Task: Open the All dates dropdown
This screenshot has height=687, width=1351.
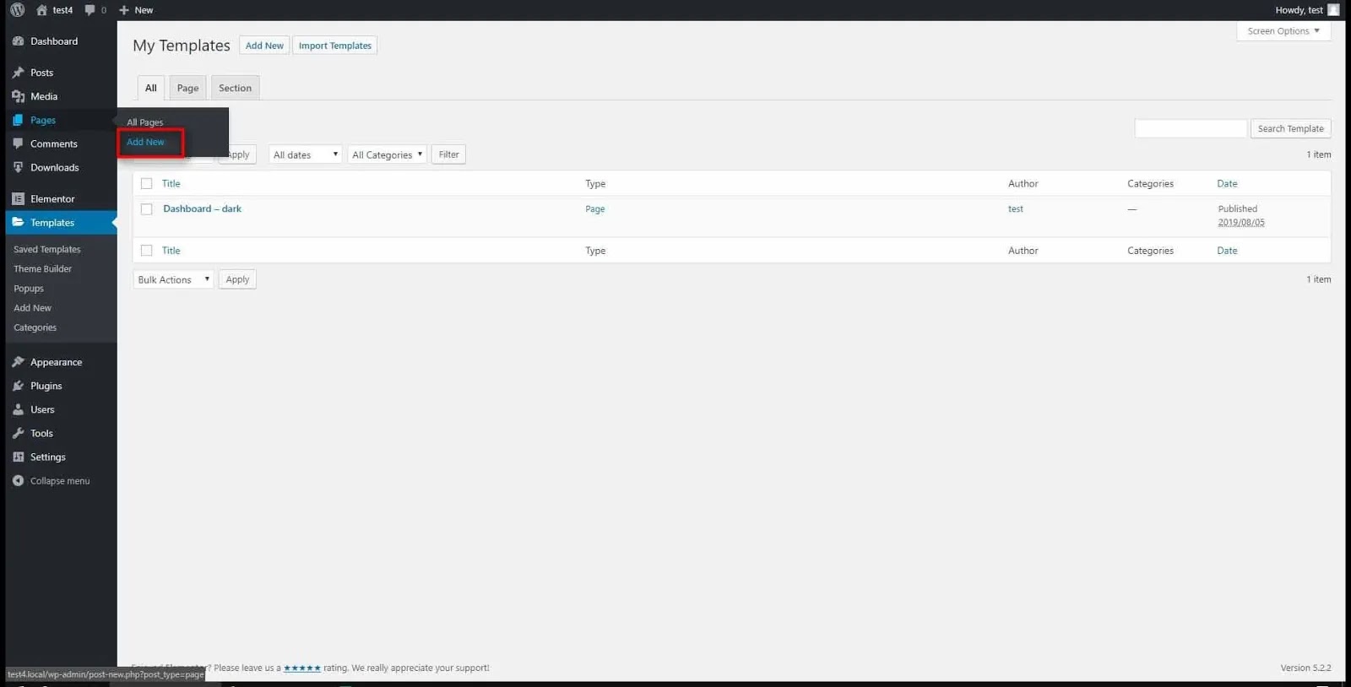Action: click(305, 154)
